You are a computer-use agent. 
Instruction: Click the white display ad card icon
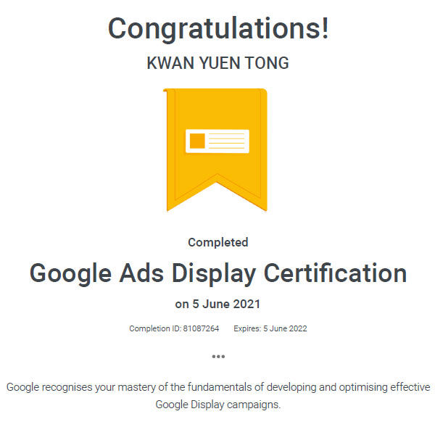coord(217,141)
